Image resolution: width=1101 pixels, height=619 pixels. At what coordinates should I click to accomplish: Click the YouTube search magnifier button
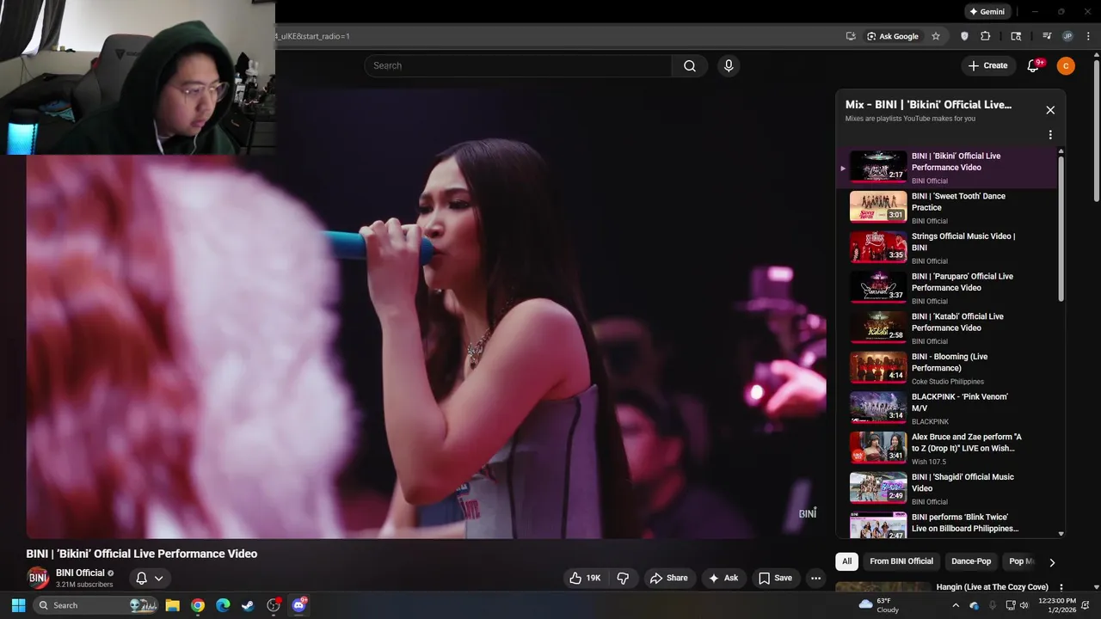(690, 66)
